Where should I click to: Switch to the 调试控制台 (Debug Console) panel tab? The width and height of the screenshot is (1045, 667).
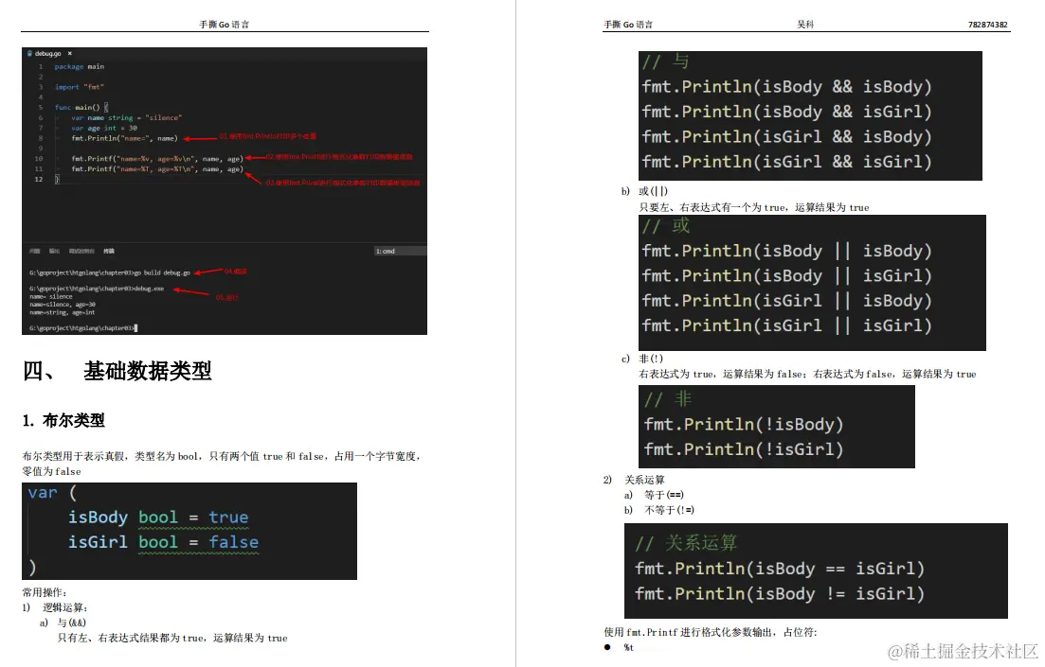tap(81, 251)
